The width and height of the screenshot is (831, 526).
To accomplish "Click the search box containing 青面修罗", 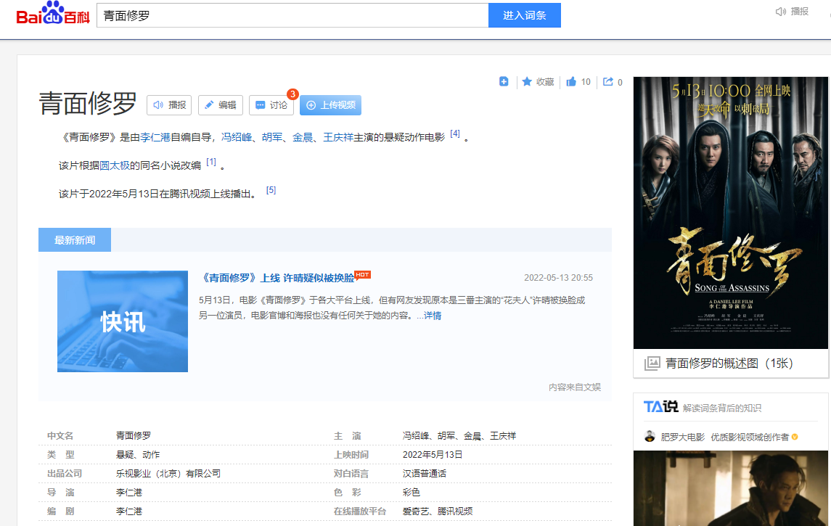I will 292,15.
